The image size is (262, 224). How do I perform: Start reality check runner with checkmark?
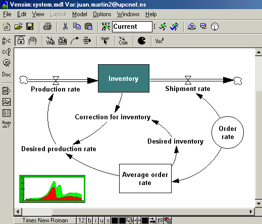(174, 27)
